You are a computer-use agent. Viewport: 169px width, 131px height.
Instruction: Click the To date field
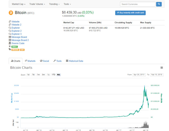[x=157, y=75]
